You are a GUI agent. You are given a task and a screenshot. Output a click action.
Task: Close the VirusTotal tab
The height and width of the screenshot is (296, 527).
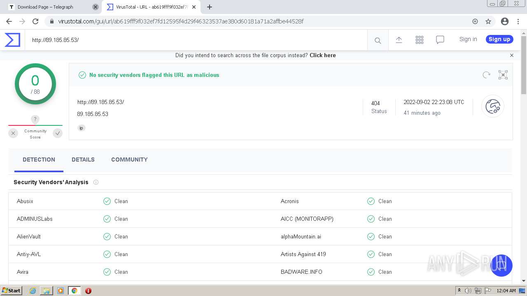[x=194, y=7]
